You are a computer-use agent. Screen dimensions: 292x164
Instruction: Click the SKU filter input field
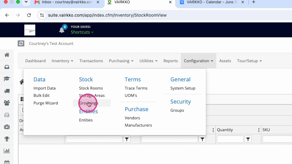(x=277, y=139)
